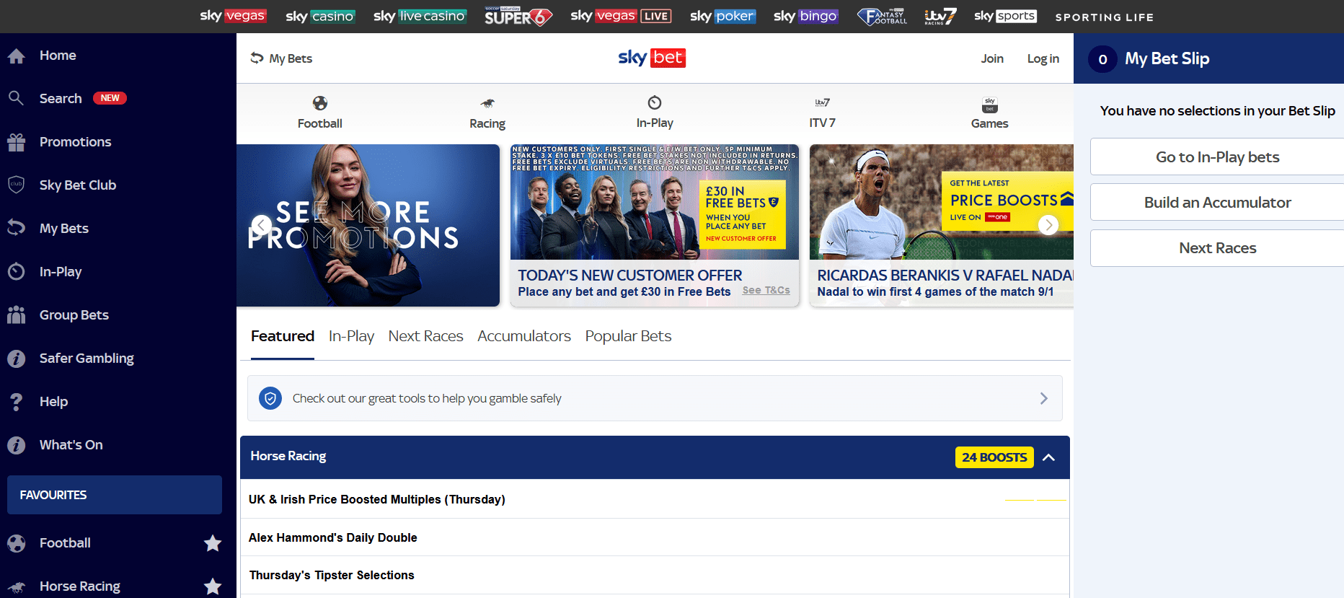1344x598 pixels.
Task: Open the Sky Bingo logo link
Action: 805,16
